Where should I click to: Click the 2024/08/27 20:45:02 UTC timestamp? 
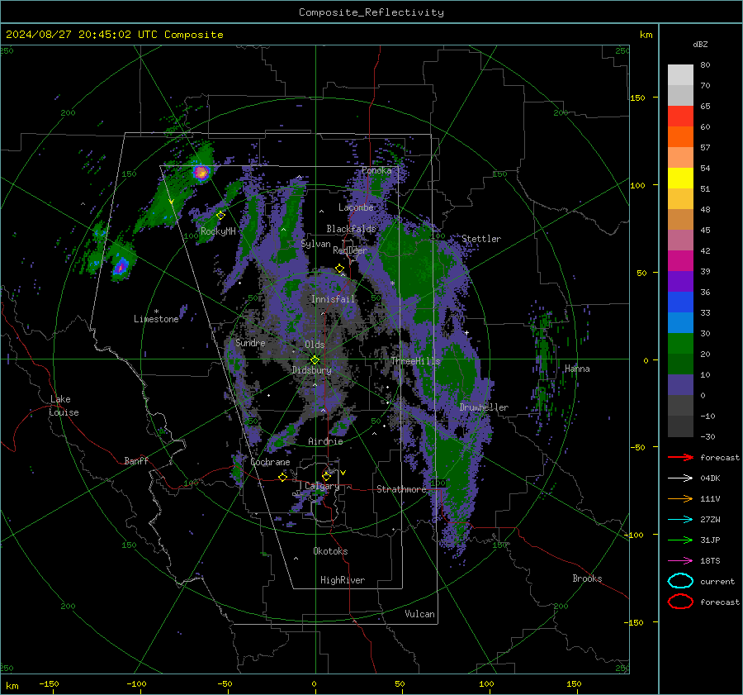[x=82, y=35]
